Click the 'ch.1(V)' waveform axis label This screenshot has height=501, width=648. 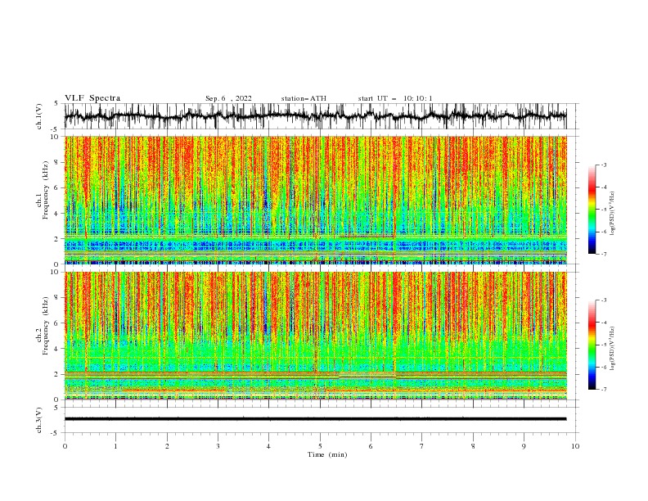pos(39,116)
